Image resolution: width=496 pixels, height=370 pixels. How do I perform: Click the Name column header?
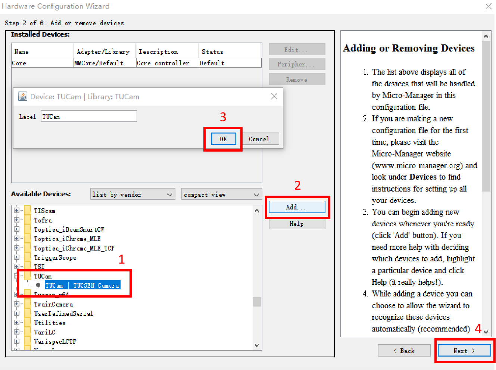pyautogui.click(x=43, y=51)
